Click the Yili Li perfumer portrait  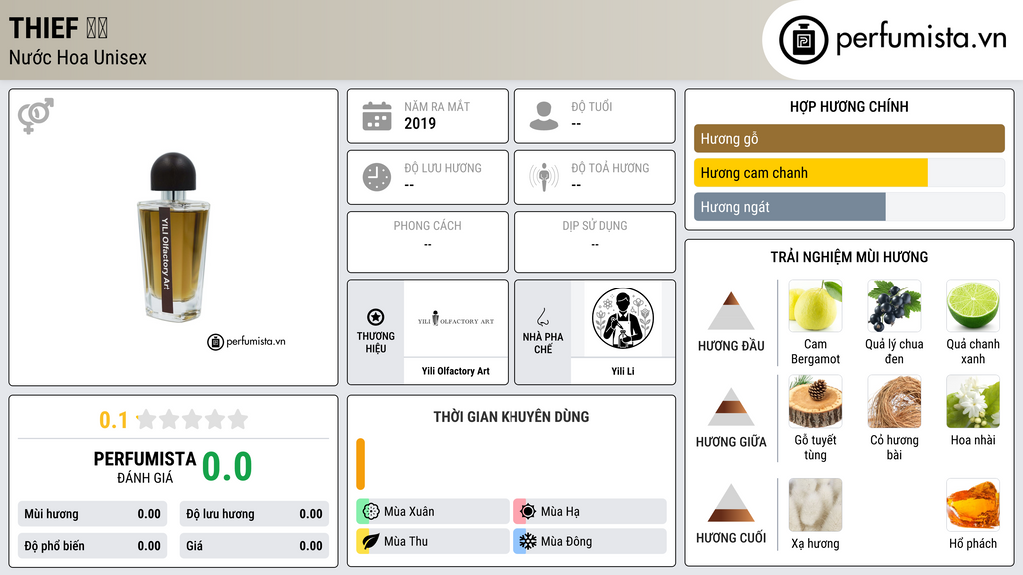tap(623, 318)
